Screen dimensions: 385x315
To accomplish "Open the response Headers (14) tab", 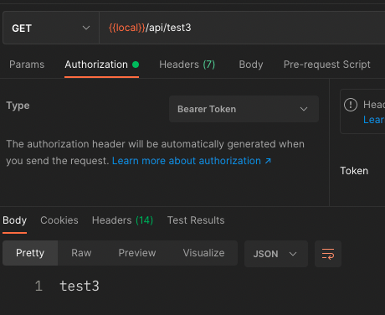I will (122, 220).
